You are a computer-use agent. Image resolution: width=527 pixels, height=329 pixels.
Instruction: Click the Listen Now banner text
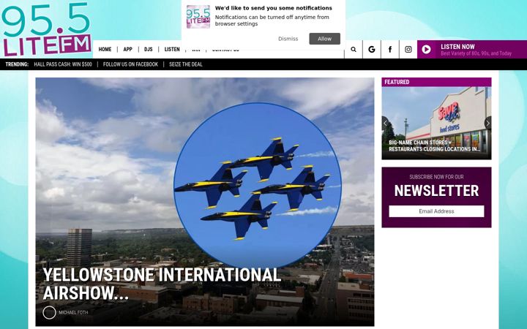tap(457, 47)
